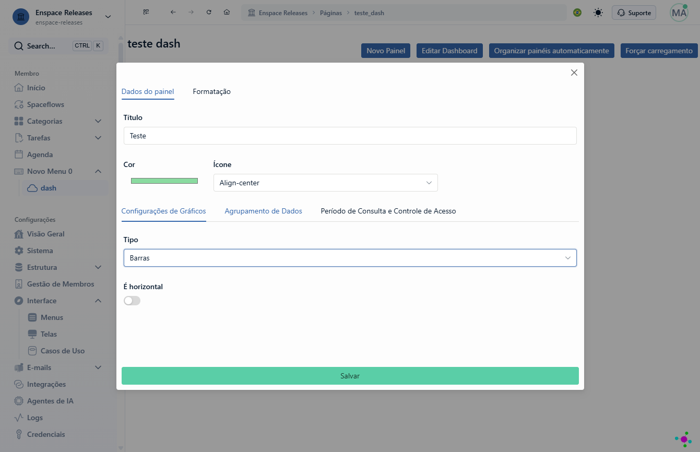Open the Tipo dropdown showing Barras
Screen dimensions: 700x452
pyautogui.click(x=350, y=258)
